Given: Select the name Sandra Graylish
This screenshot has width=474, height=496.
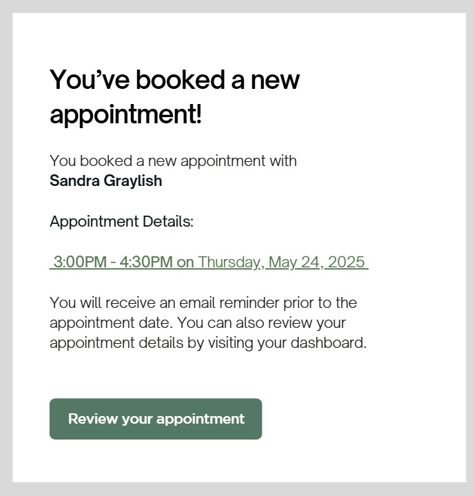Looking at the screenshot, I should click(x=106, y=181).
